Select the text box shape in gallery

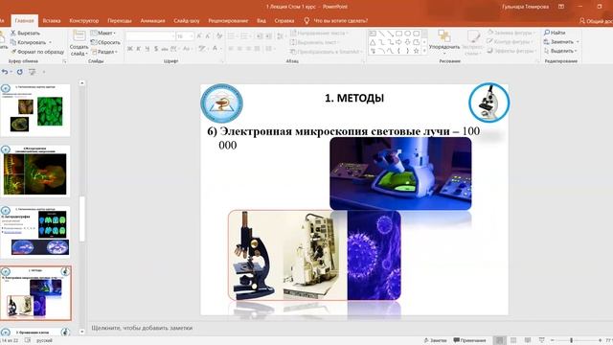pos(373,34)
